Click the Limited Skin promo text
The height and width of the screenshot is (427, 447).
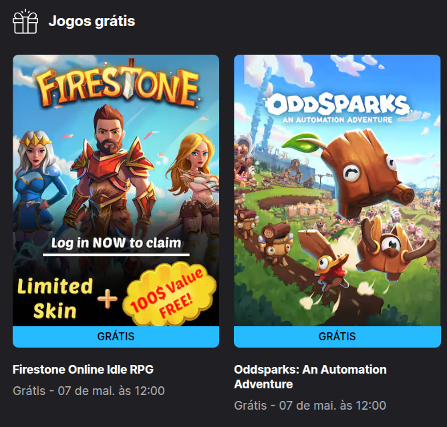click(55, 298)
